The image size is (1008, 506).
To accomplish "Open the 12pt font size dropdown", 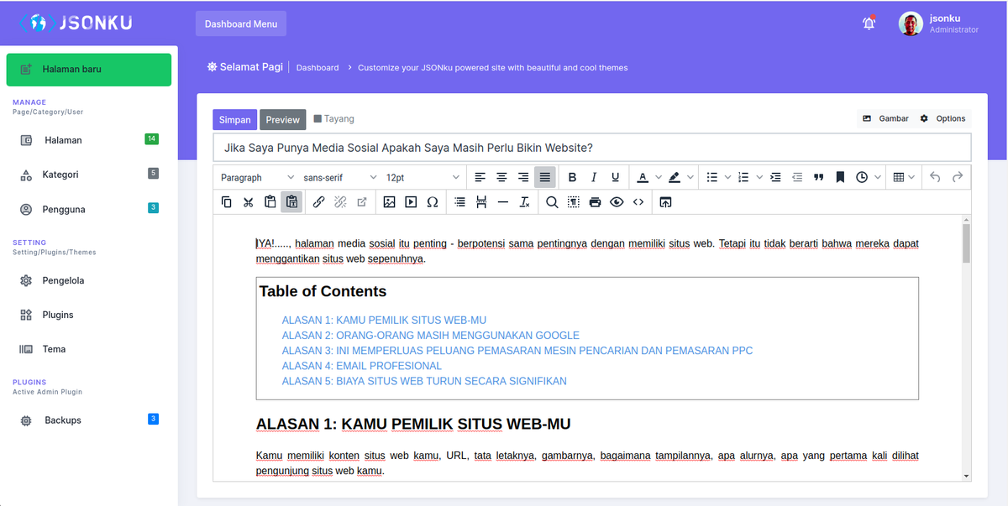I will 423,177.
